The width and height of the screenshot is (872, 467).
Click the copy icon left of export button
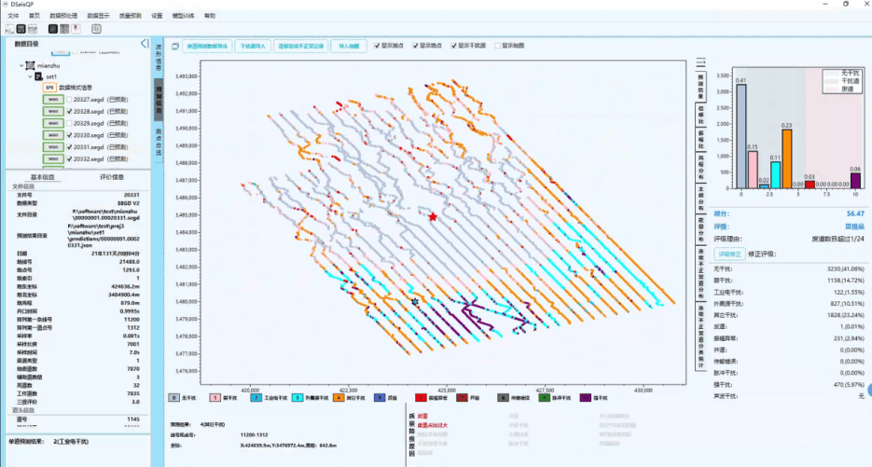173,45
